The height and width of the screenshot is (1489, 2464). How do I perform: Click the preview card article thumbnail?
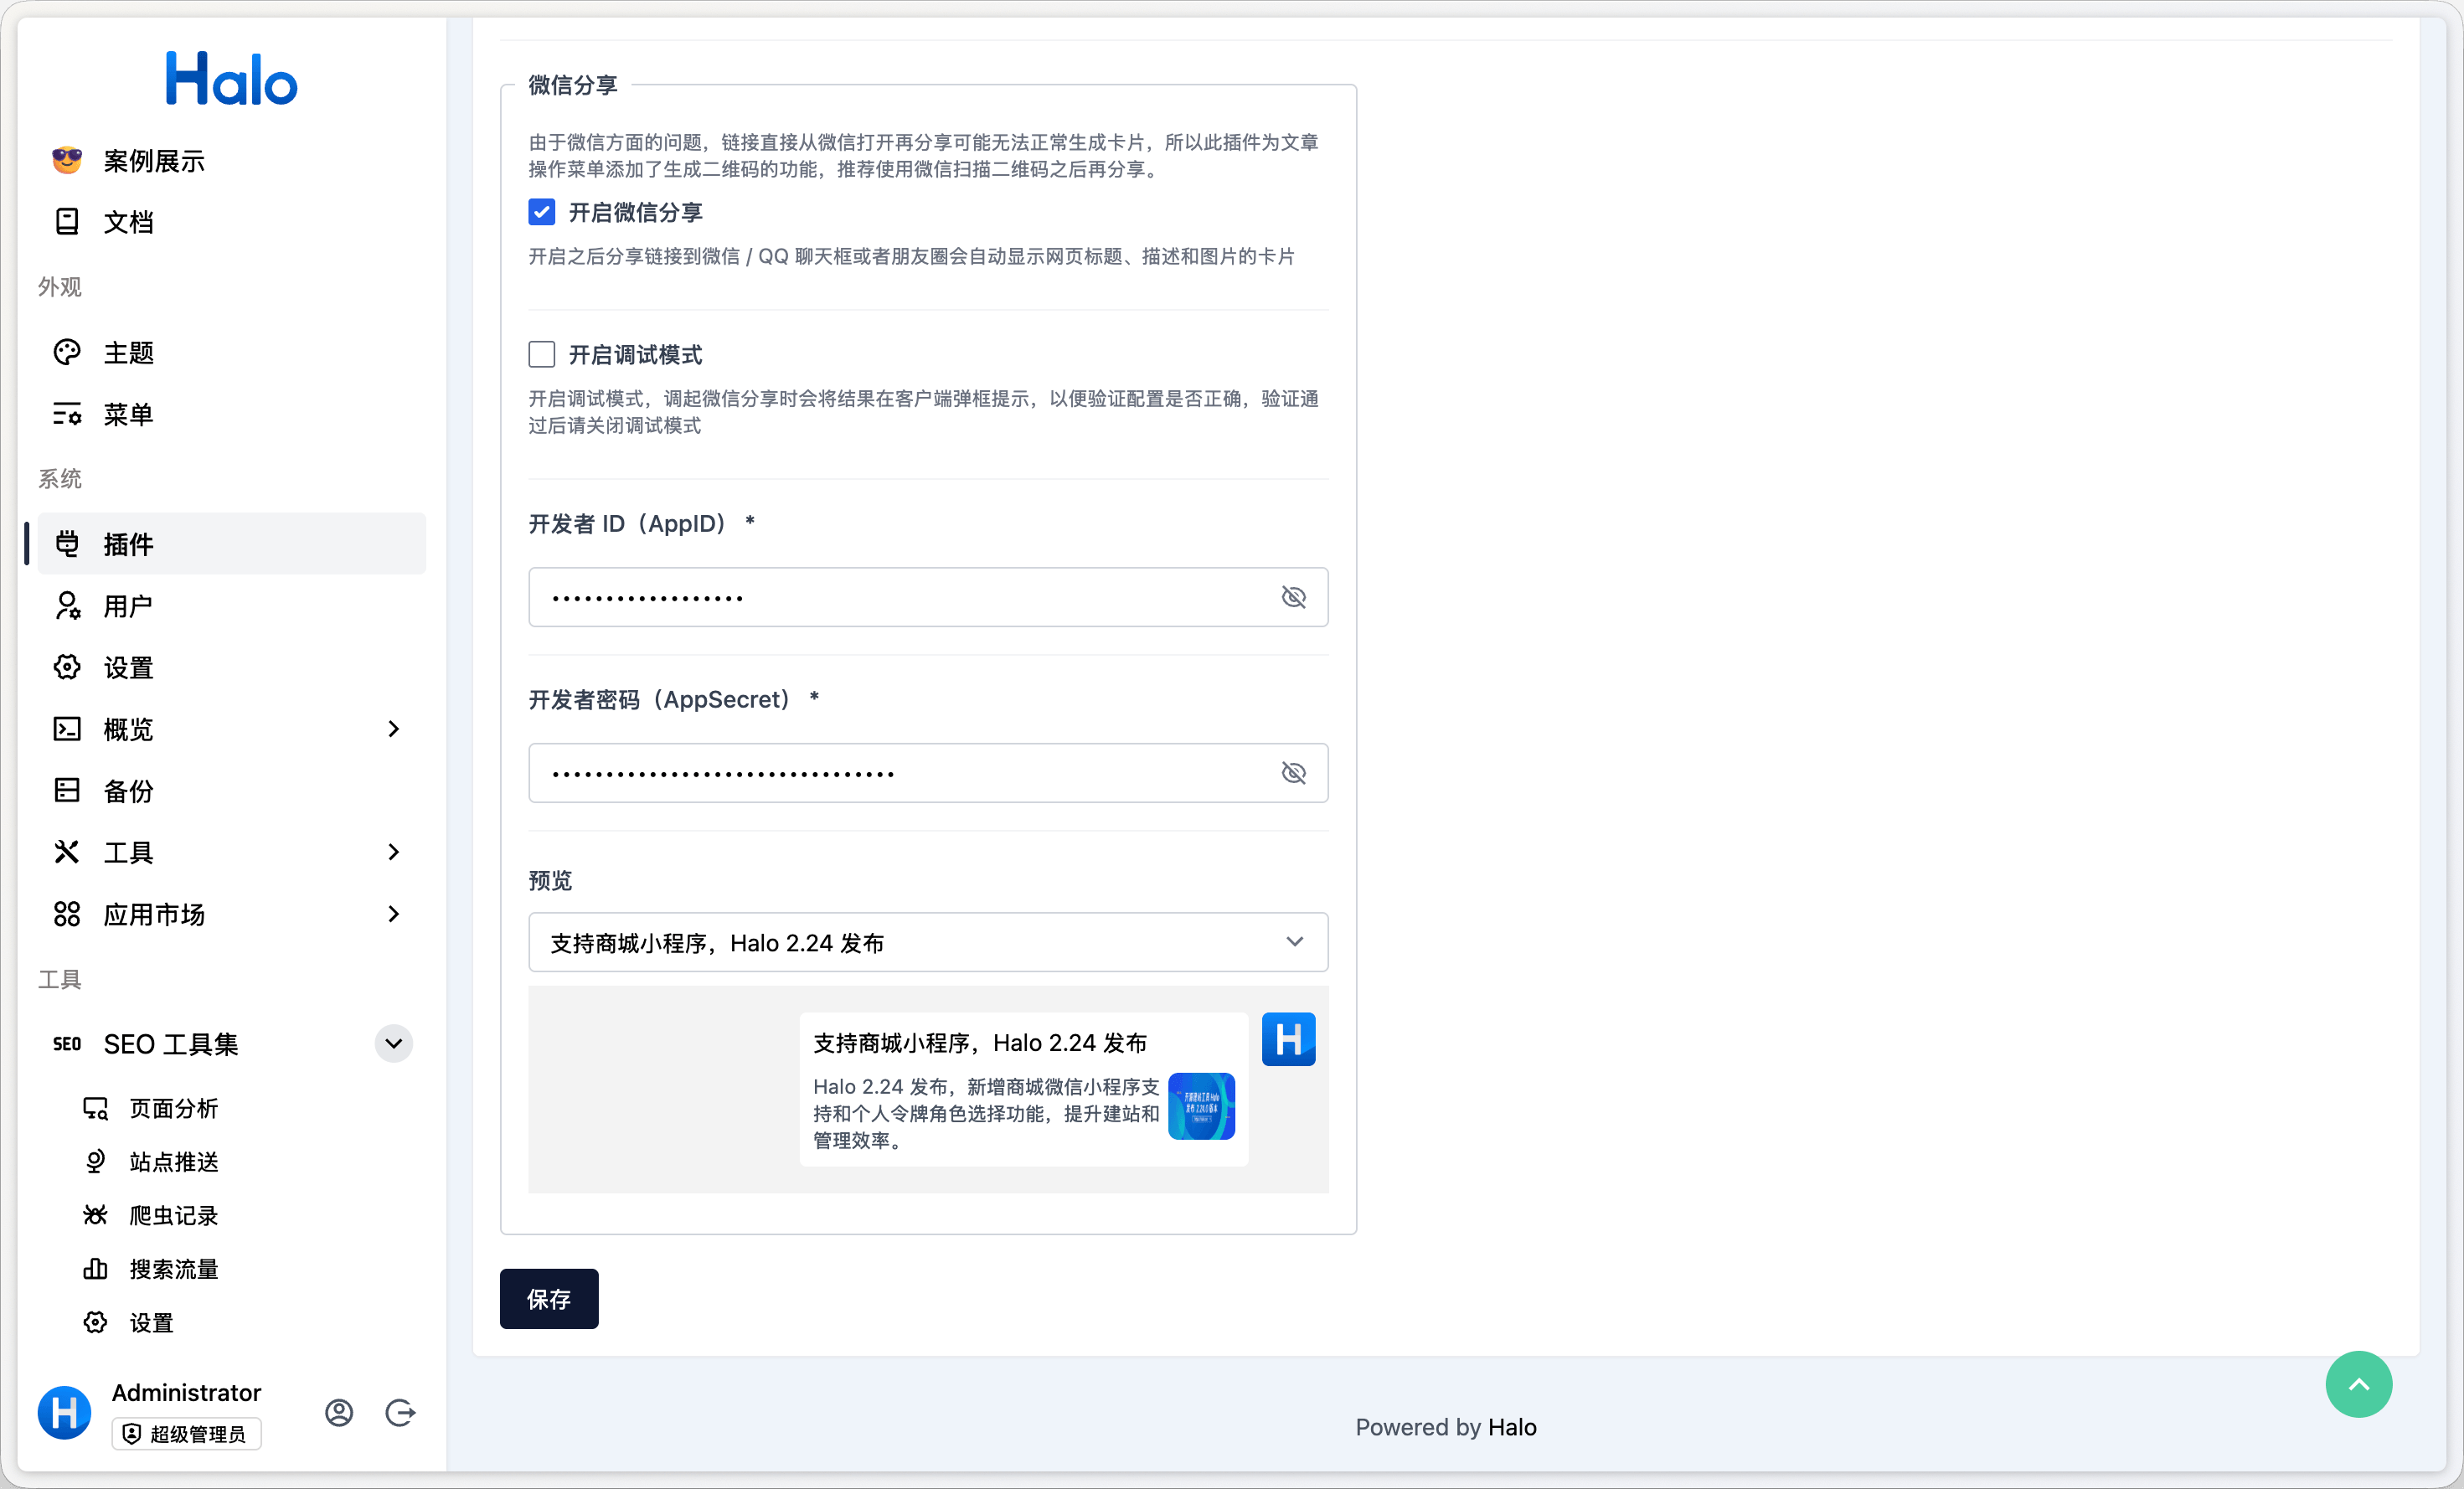pyautogui.click(x=1201, y=1106)
